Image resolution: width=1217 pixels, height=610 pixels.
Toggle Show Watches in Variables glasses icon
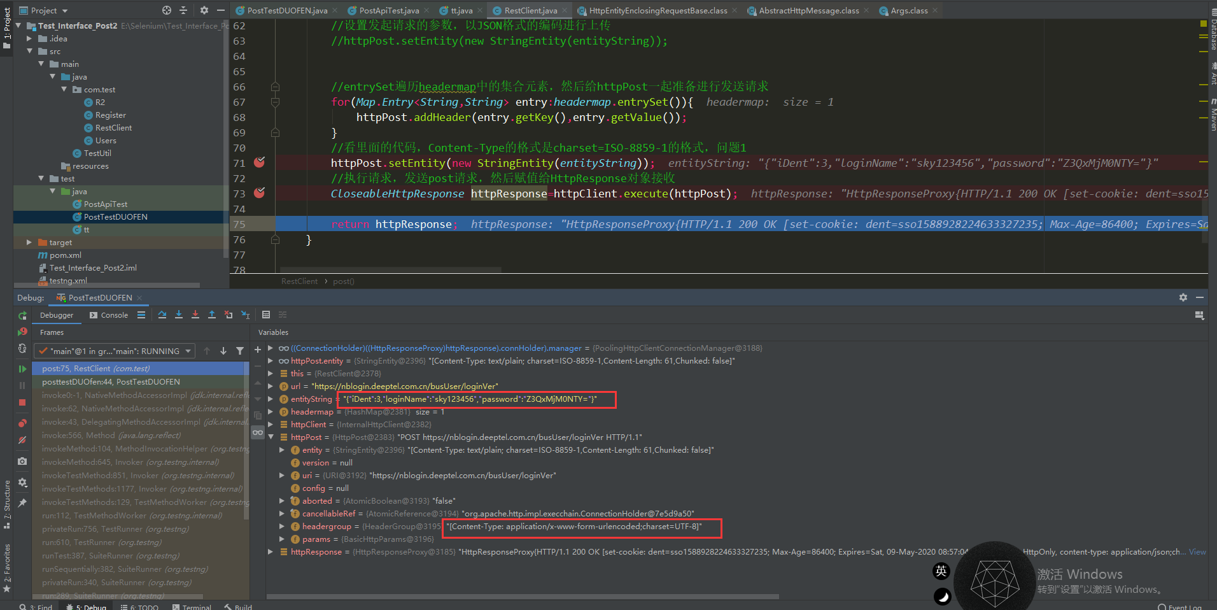point(258,432)
